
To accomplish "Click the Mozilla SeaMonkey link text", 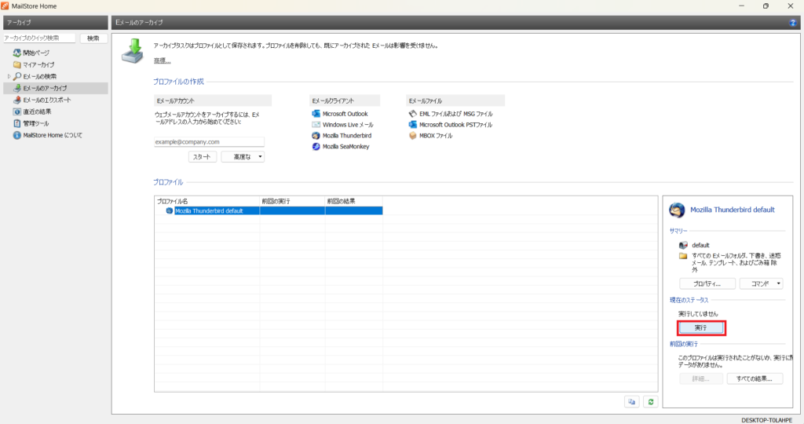I will [x=346, y=147].
